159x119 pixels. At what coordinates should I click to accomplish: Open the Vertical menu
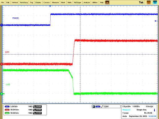[x=15, y=2]
